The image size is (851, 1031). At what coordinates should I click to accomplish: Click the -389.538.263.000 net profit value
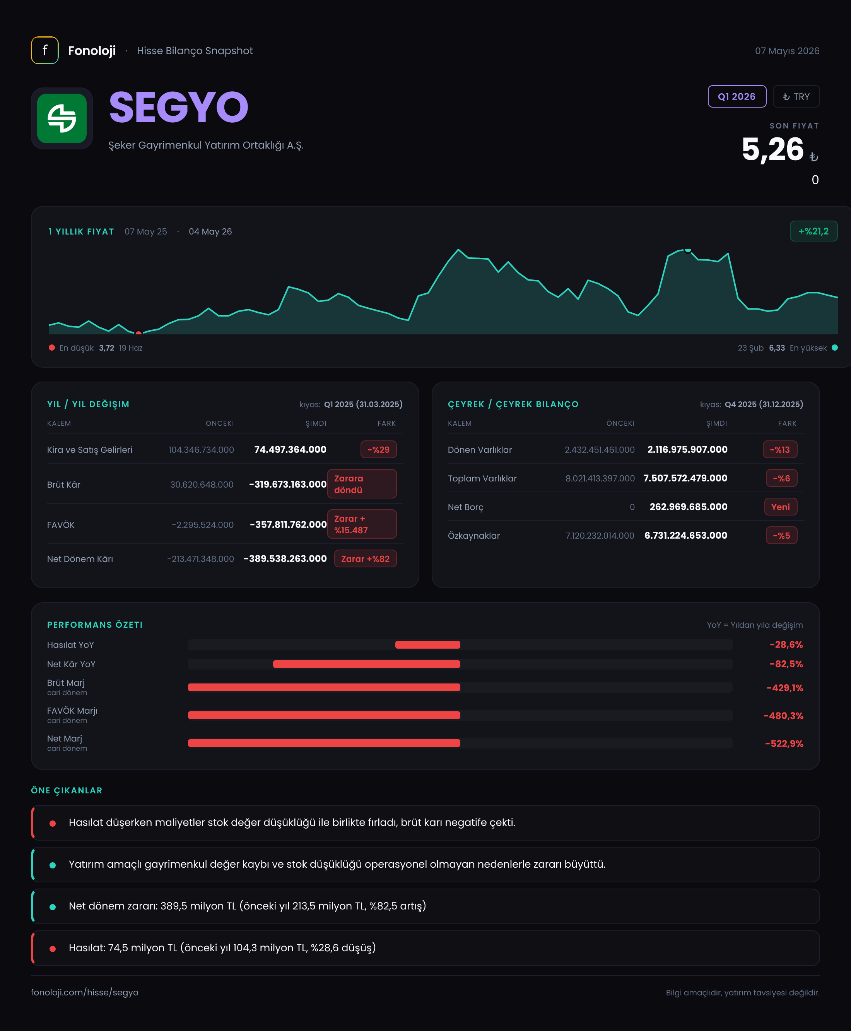285,559
